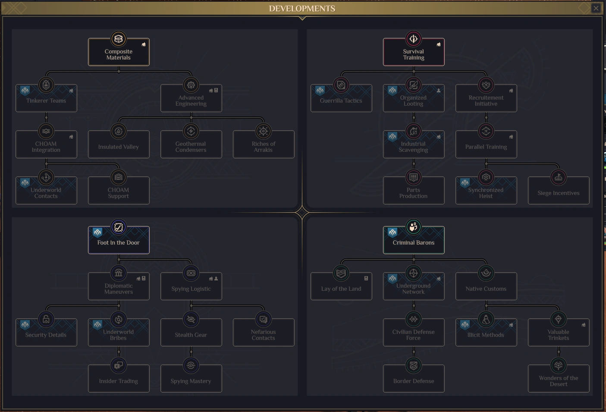Select the Criminal Barons development card

pyautogui.click(x=414, y=240)
